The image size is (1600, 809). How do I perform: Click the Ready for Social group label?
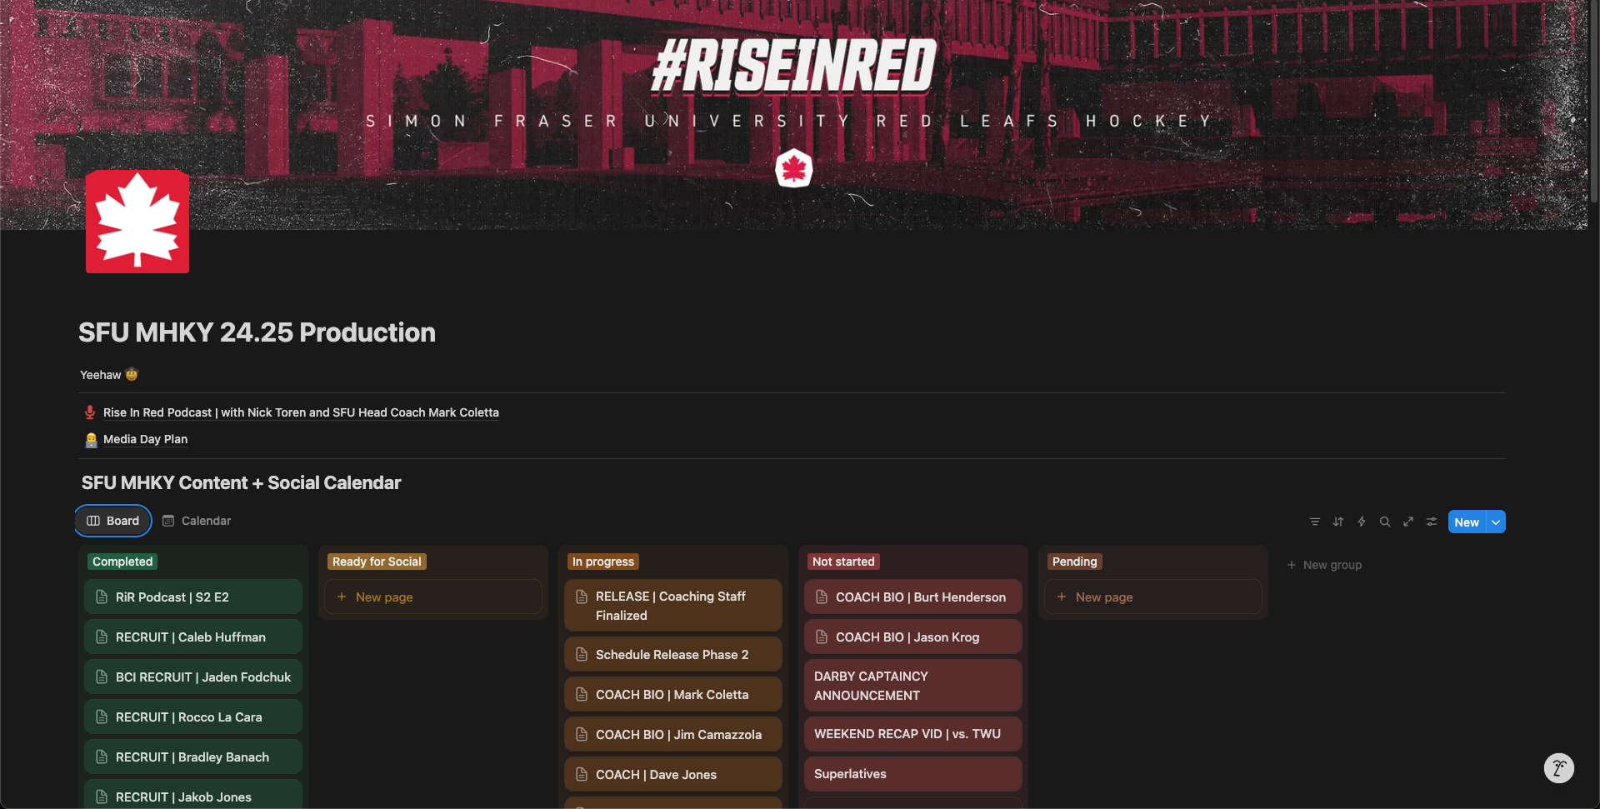[x=377, y=562]
